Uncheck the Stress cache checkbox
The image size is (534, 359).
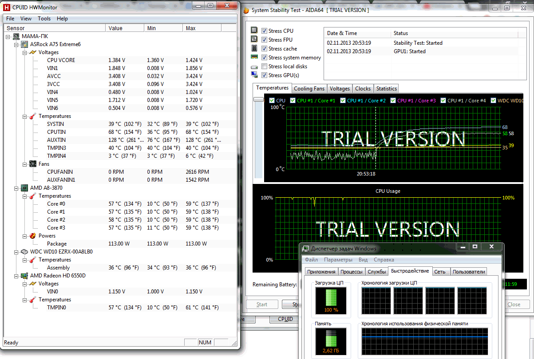click(x=264, y=49)
